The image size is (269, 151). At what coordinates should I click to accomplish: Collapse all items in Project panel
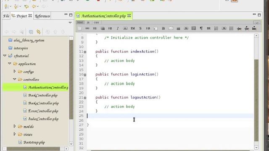31,32
